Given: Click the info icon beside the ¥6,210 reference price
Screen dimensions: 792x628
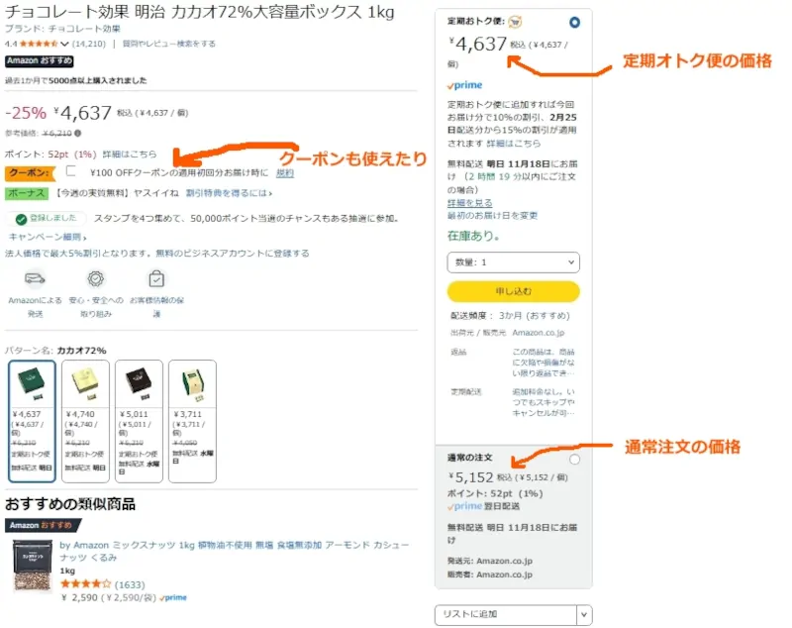Looking at the screenshot, I should click(78, 133).
